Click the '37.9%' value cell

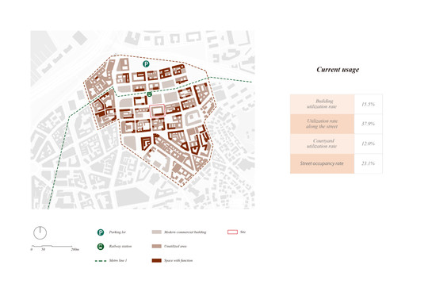[x=369, y=124]
